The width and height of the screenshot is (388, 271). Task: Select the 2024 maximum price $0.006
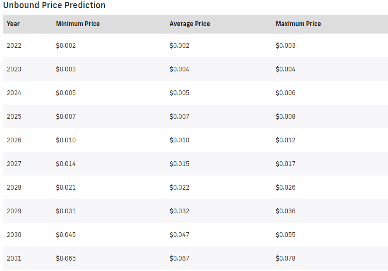[x=285, y=93]
